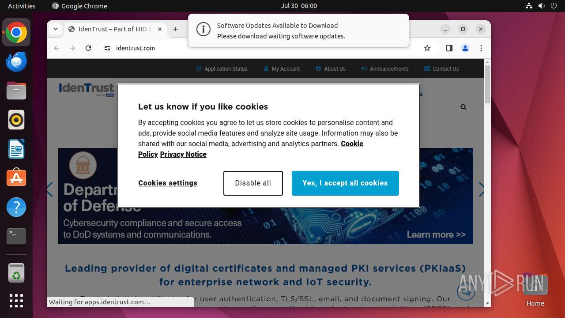Launch LibreOffice Writer from the dock
The image size is (565, 318).
(x=16, y=149)
